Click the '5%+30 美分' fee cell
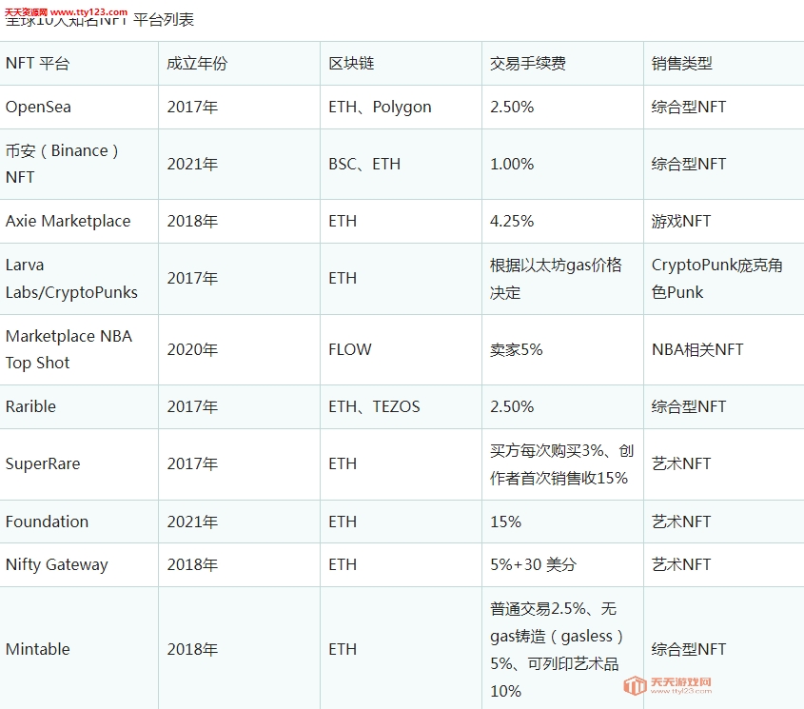This screenshot has width=804, height=709. point(533,565)
